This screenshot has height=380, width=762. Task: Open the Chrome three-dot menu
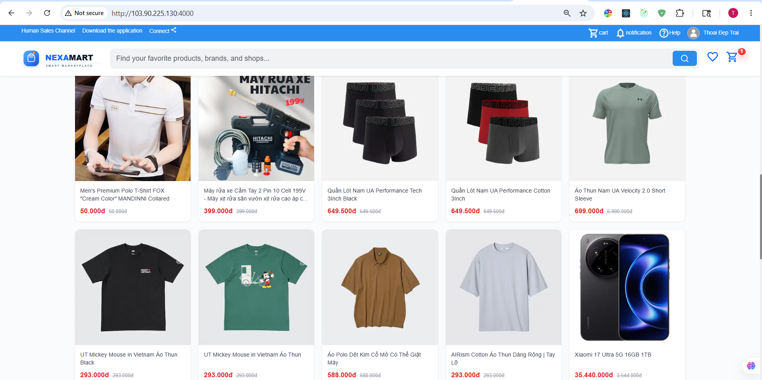pos(751,13)
